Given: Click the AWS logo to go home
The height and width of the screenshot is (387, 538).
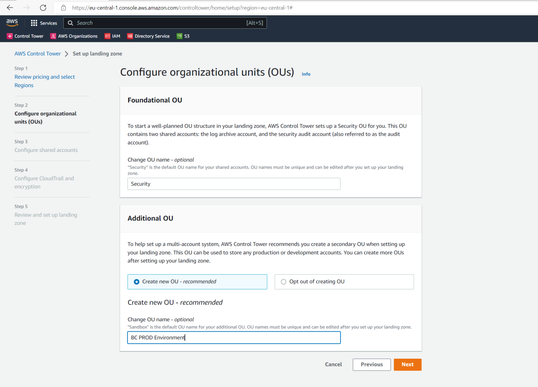Looking at the screenshot, I should pyautogui.click(x=12, y=22).
